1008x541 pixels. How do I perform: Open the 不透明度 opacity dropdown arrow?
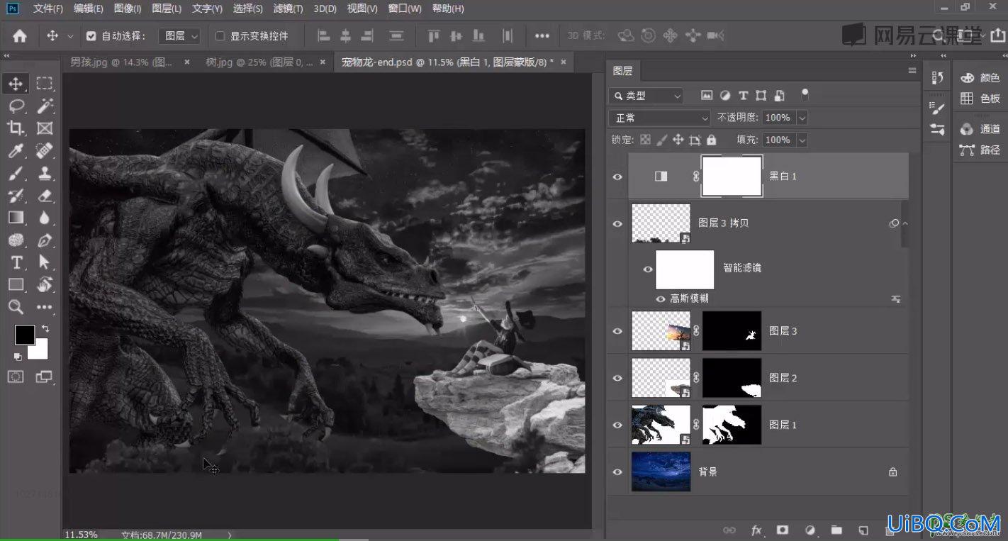[802, 118]
